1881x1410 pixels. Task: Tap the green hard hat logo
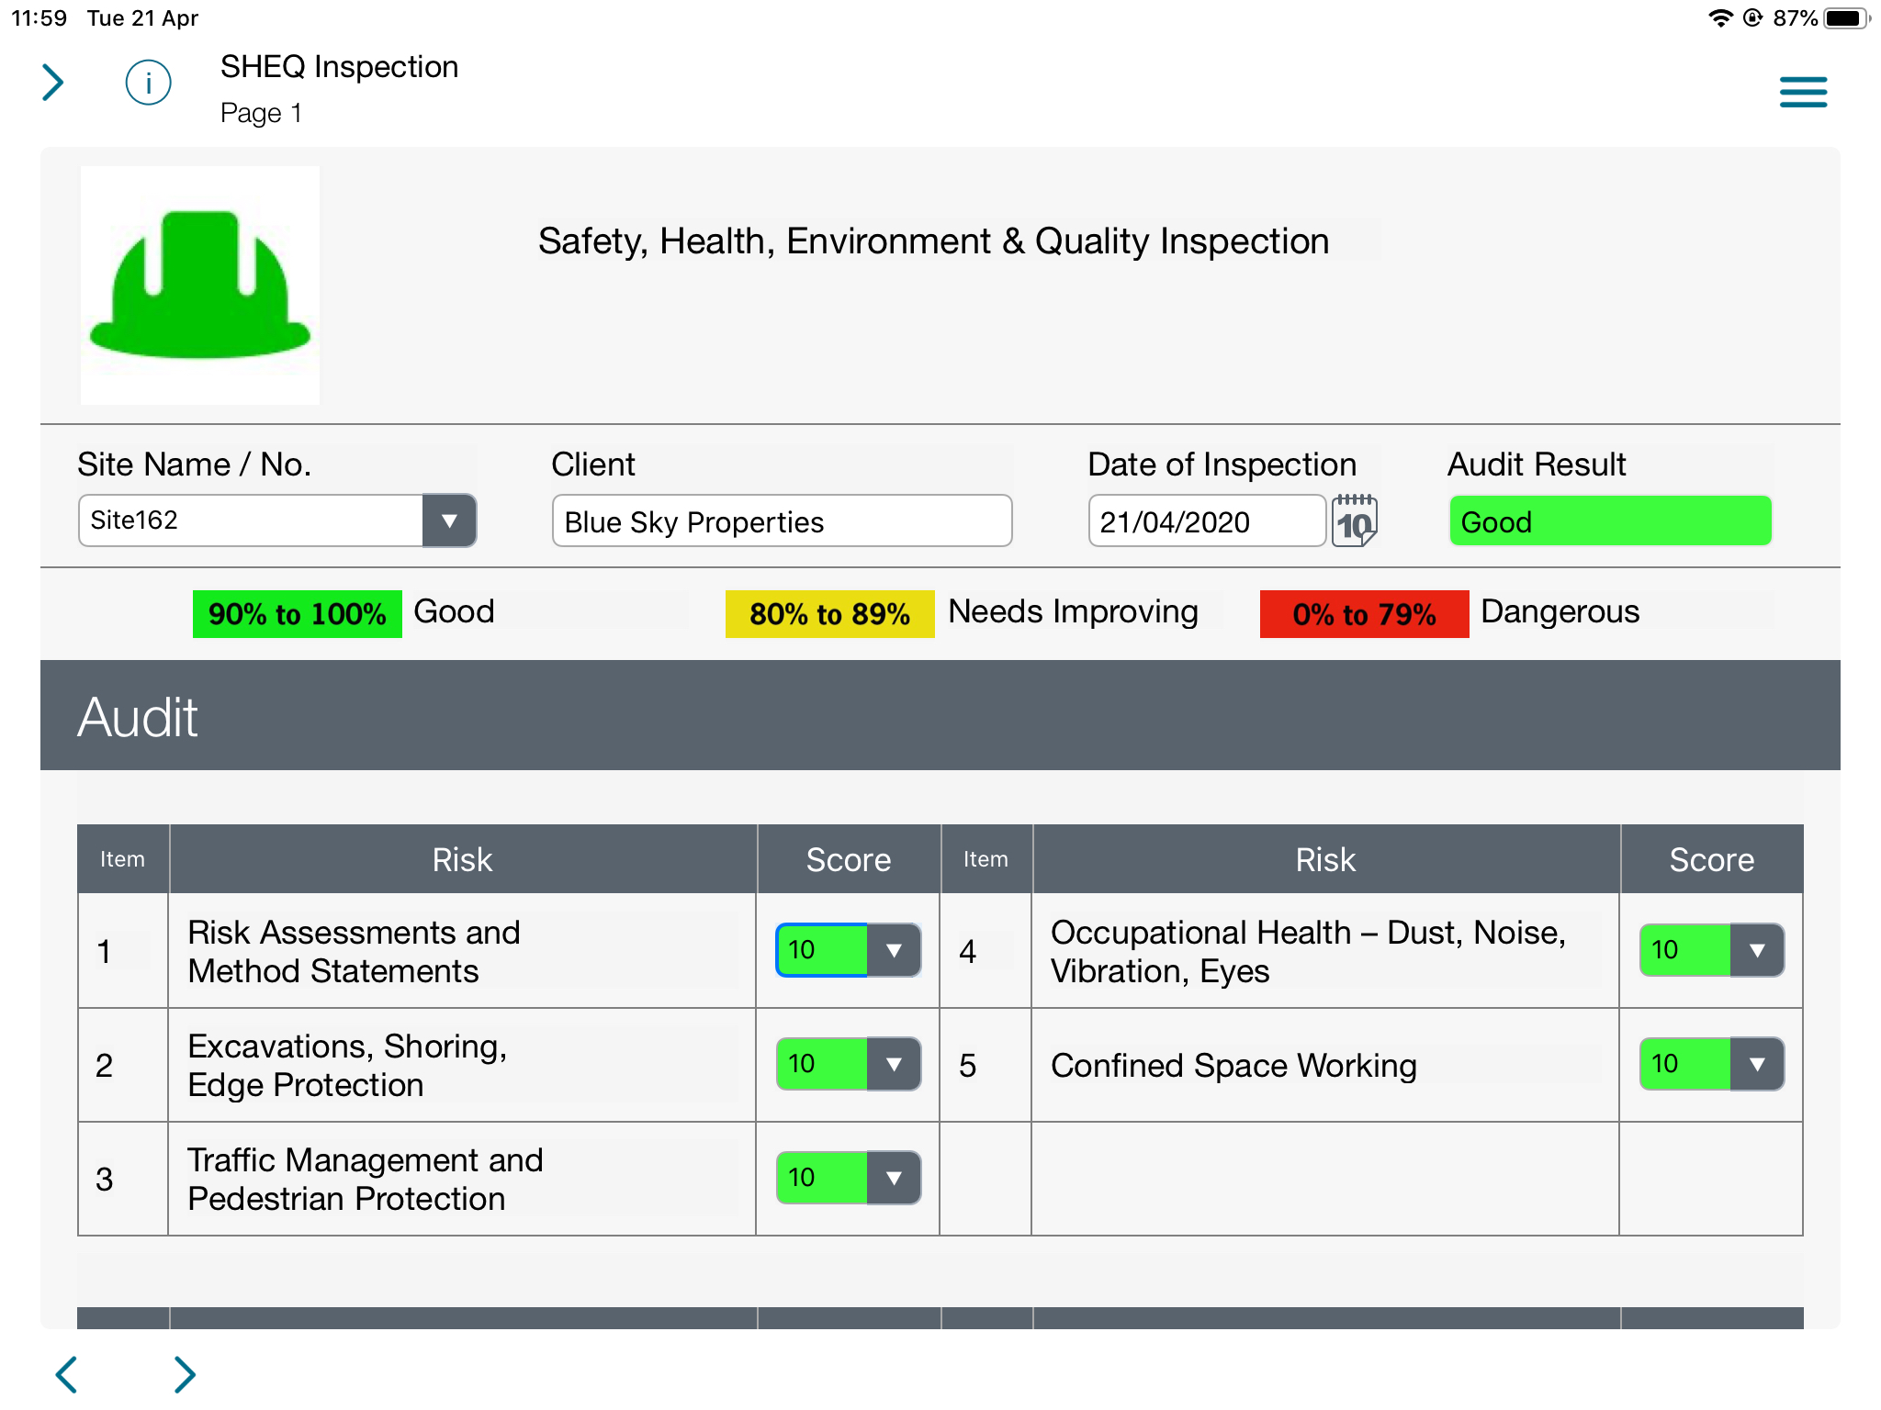click(200, 285)
